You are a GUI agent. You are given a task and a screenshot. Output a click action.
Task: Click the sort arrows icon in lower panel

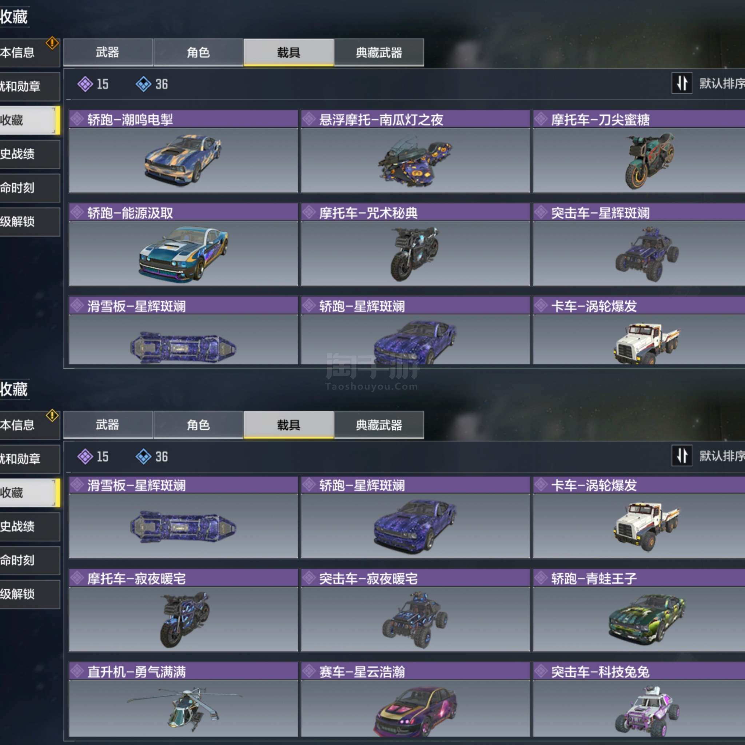[681, 455]
